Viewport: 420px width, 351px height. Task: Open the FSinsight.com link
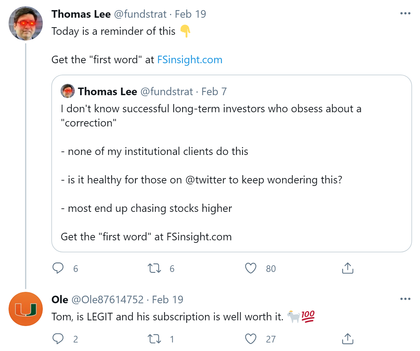click(190, 60)
